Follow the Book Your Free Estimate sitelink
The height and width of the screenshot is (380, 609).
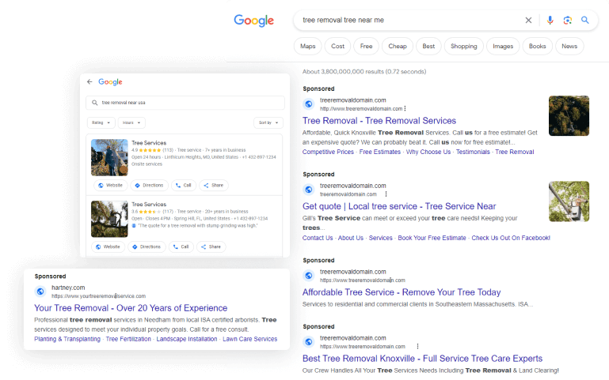432,238
